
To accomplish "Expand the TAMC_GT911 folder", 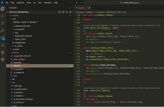I will [x=20, y=39].
